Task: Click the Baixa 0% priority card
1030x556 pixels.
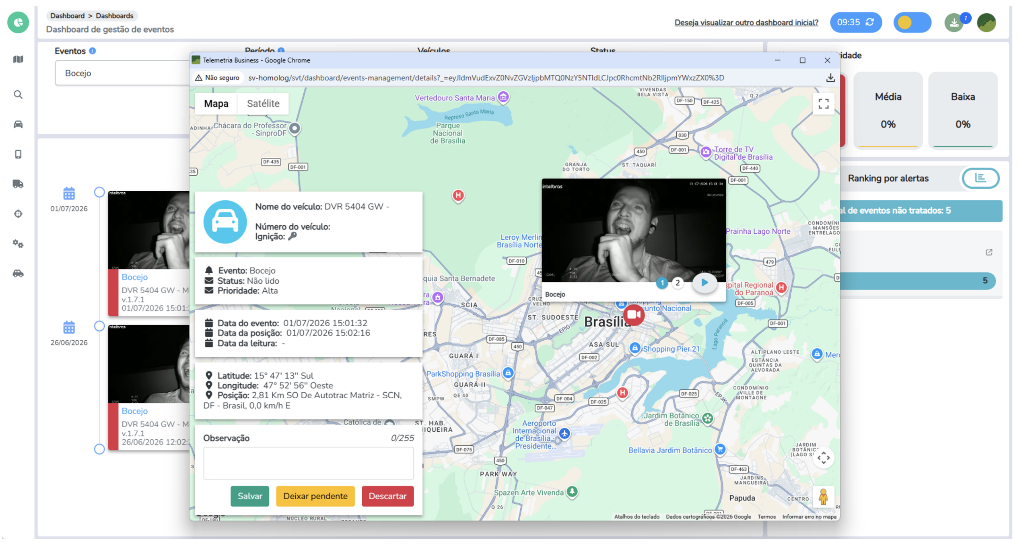Action: [962, 110]
